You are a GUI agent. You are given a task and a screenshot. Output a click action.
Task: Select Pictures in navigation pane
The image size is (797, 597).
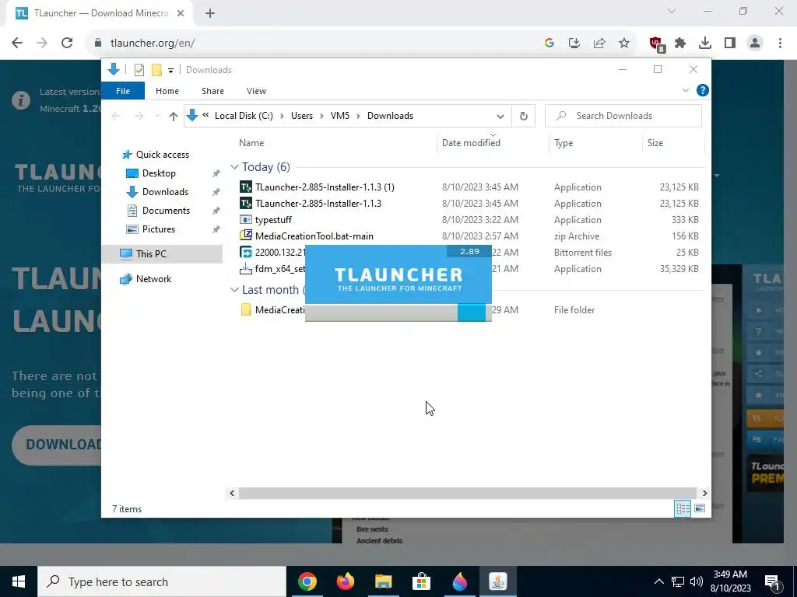tap(159, 229)
